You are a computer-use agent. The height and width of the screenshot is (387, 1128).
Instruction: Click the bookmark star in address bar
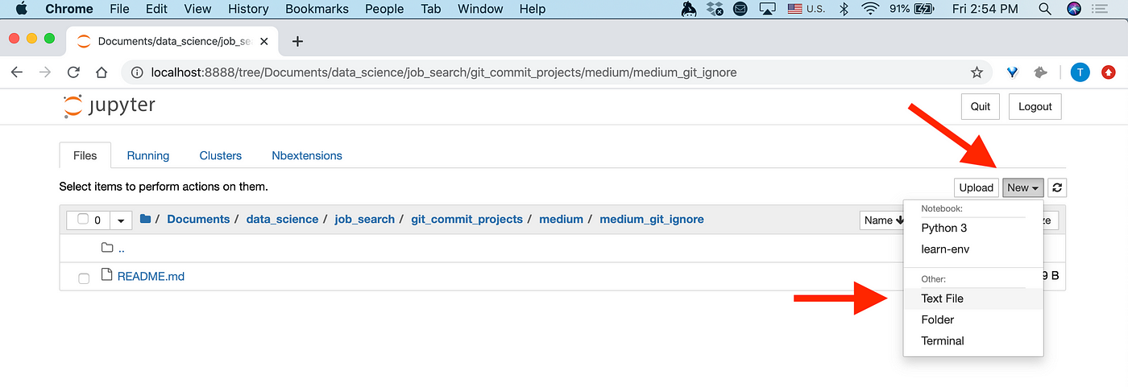977,72
